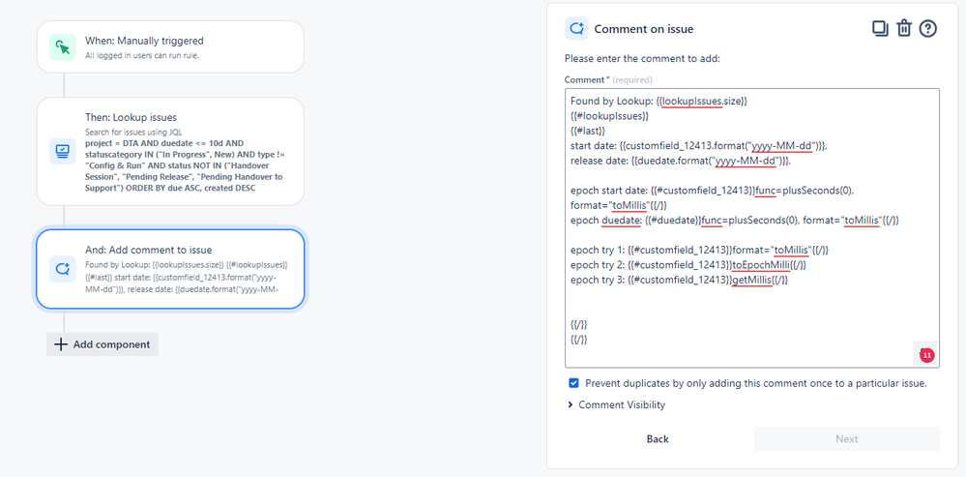This screenshot has height=477, width=966.
Task: Click the 'start date:' customfield_12413 format line
Action: point(698,146)
